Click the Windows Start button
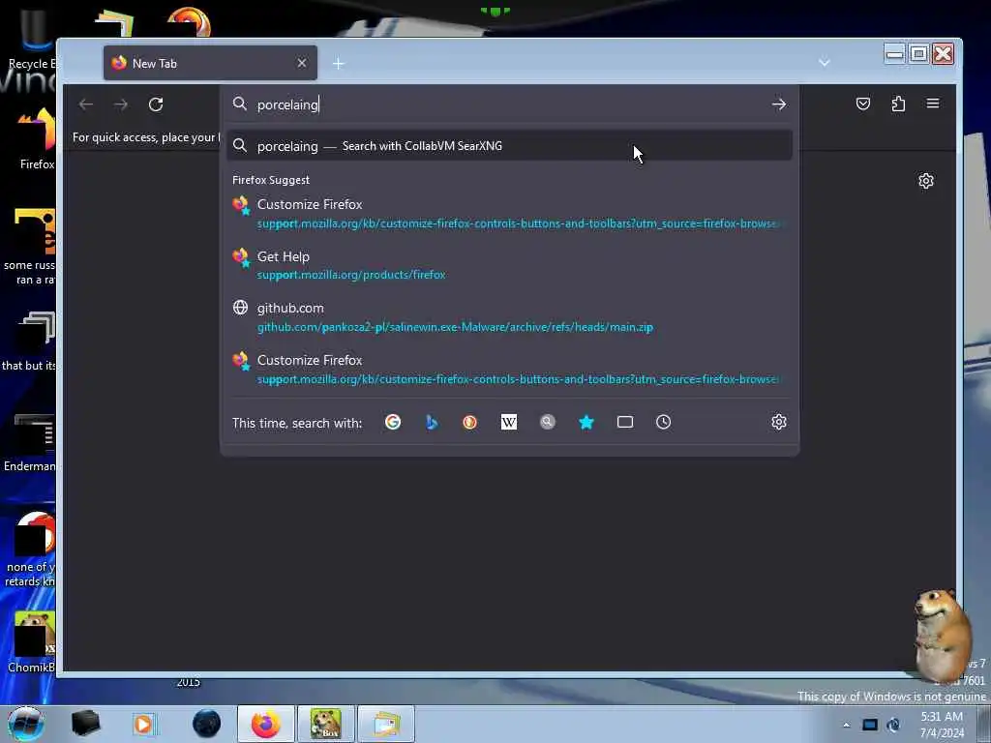This screenshot has height=743, width=991. (25, 724)
